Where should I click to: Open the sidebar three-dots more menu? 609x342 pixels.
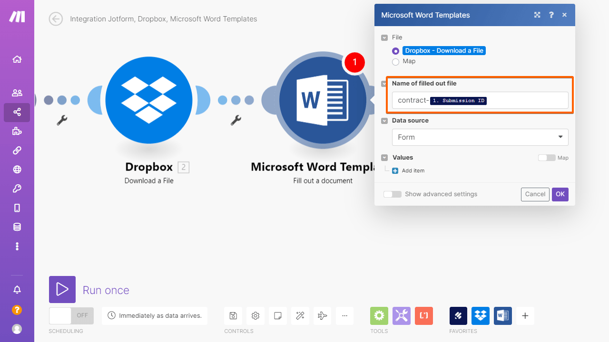(x=17, y=246)
